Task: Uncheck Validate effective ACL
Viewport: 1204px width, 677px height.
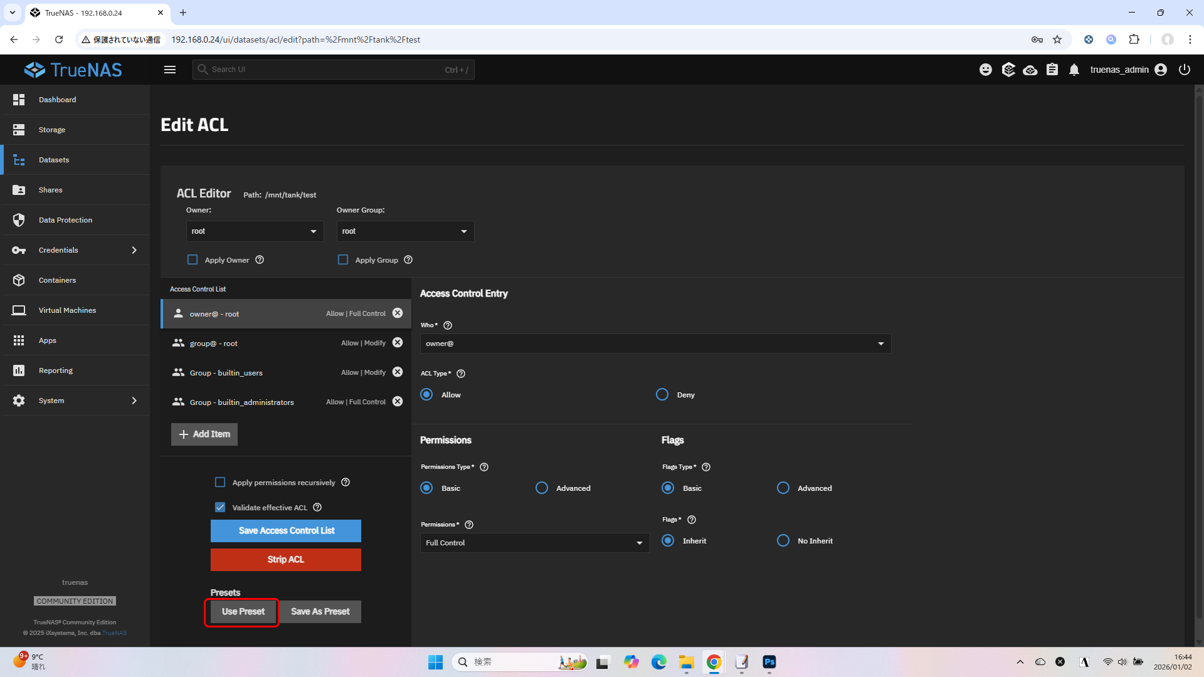Action: click(220, 507)
